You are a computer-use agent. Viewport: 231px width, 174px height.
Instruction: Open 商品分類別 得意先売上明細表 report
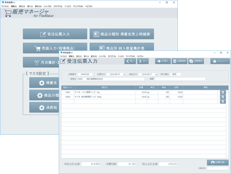122,34
